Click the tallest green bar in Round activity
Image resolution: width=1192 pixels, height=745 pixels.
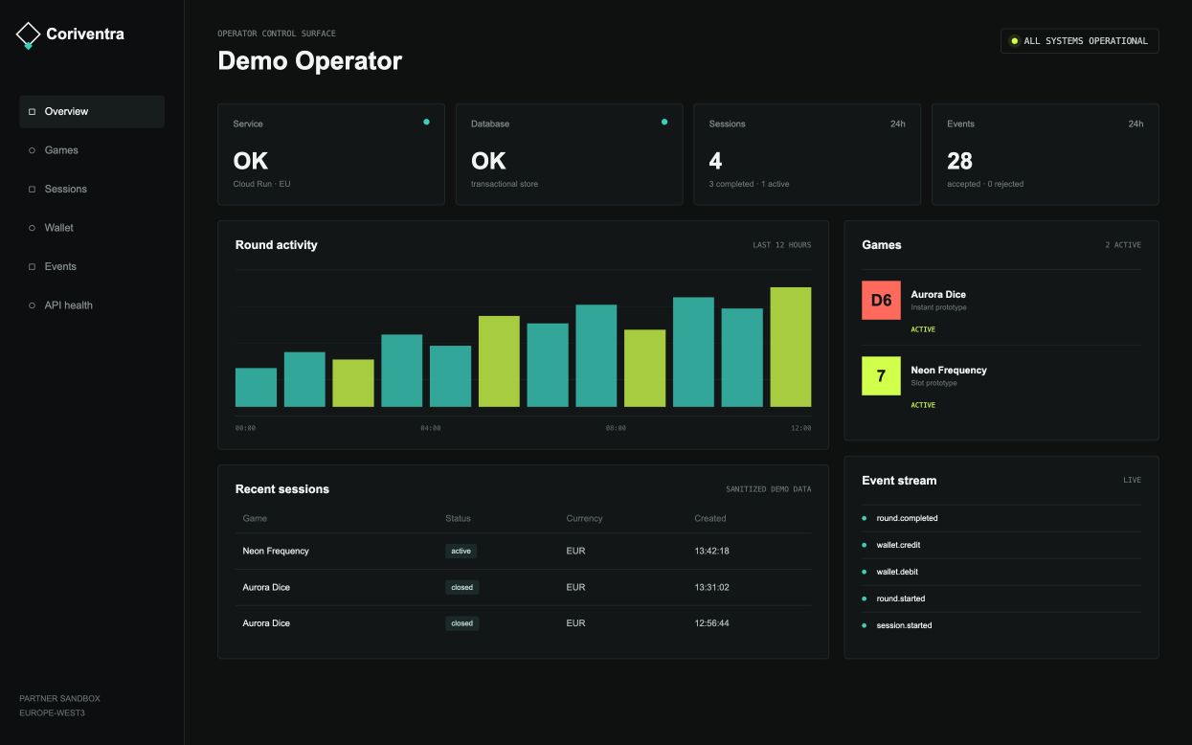click(x=791, y=347)
